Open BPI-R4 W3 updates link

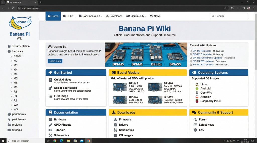pos(203,61)
